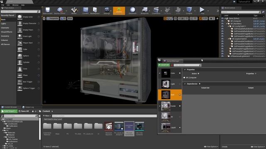Viewport: 266px width, 149px height.
Task: Select the highlighted Dark variant
Action: click(x=170, y=95)
